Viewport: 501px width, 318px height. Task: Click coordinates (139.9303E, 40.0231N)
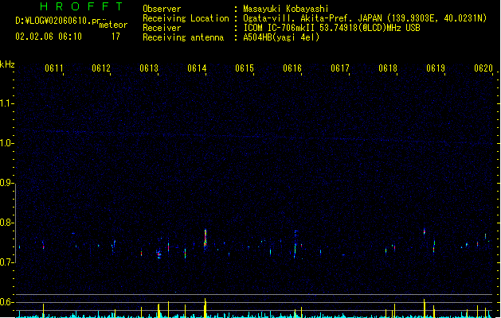click(436, 18)
